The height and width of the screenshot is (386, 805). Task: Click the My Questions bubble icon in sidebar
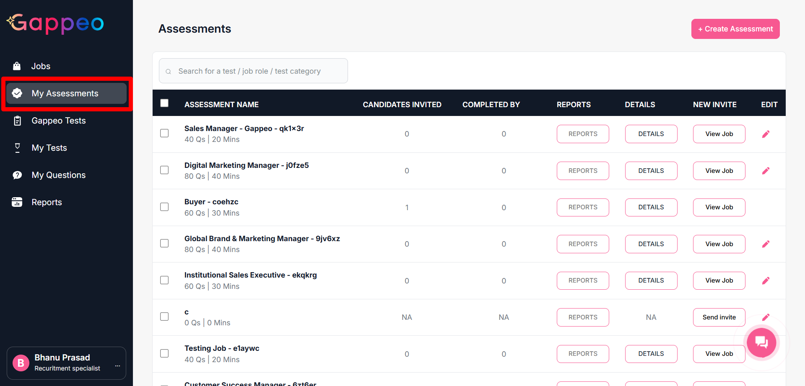click(x=17, y=175)
